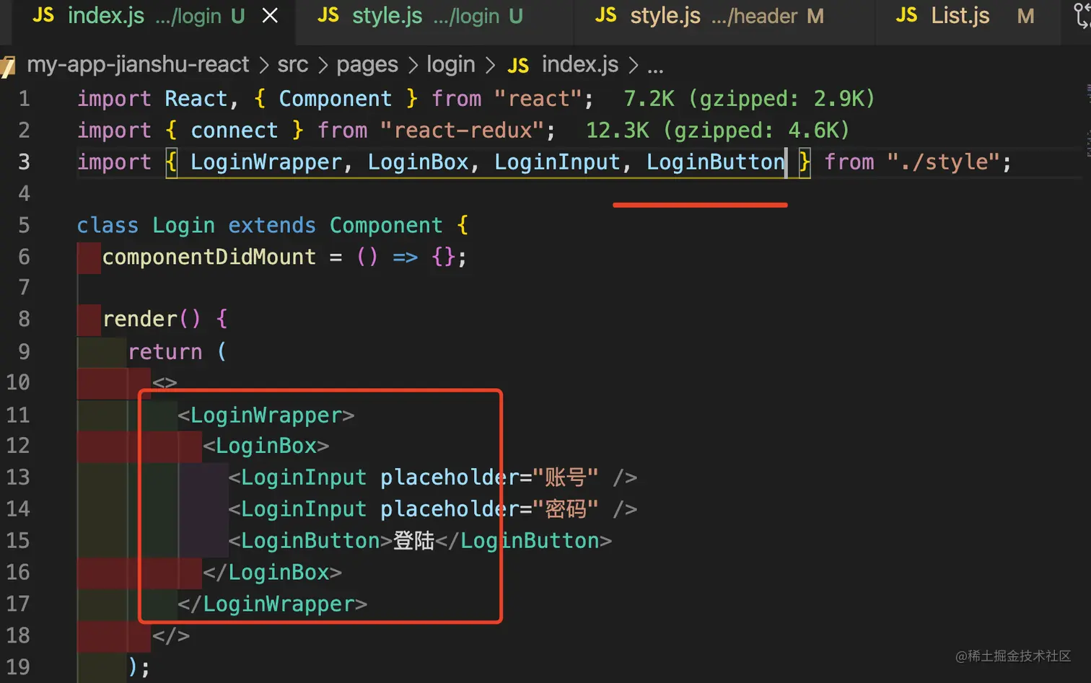Click the render() method on line 8

coord(152,319)
